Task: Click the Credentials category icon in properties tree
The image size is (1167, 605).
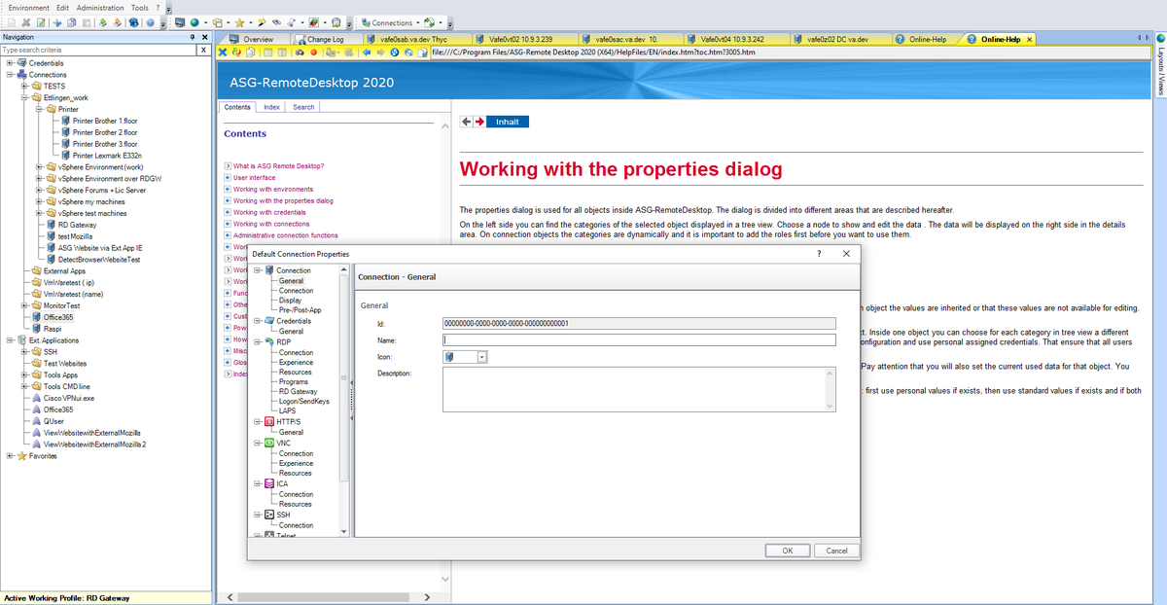Action: [269, 321]
